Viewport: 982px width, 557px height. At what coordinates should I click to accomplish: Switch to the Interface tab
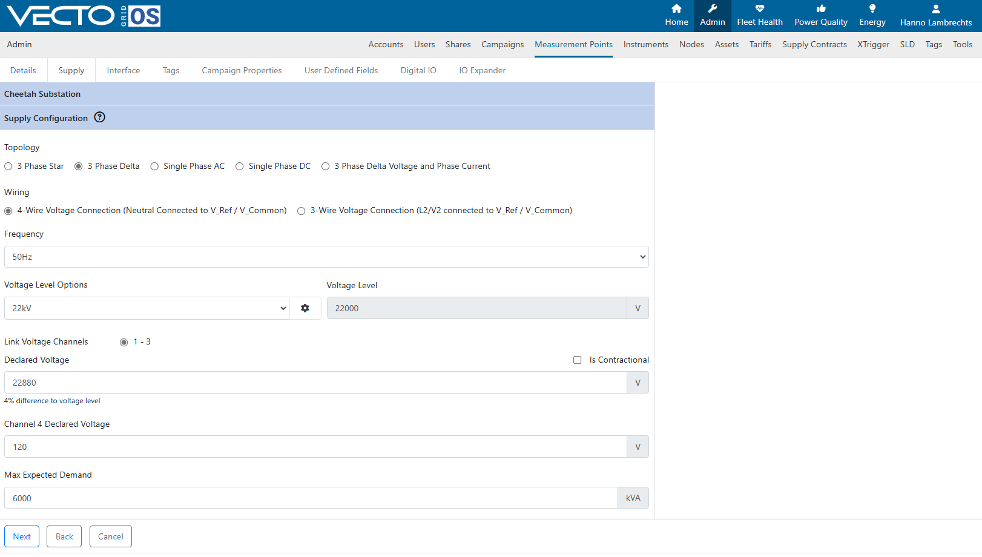(124, 70)
